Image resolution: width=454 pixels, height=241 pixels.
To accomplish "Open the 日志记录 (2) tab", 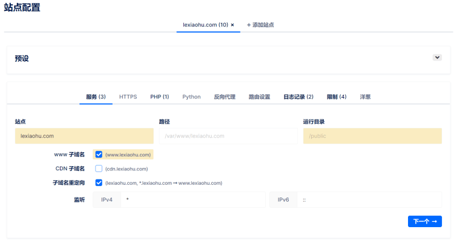I will pos(298,97).
